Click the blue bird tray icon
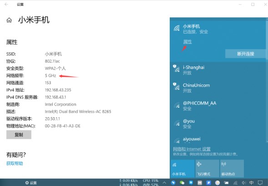The image size is (268, 186). 173,183
